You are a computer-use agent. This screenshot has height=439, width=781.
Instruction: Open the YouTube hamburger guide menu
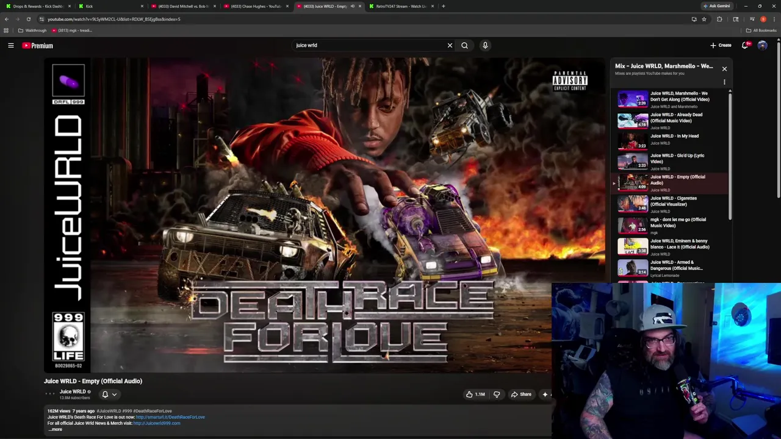pyautogui.click(x=11, y=45)
